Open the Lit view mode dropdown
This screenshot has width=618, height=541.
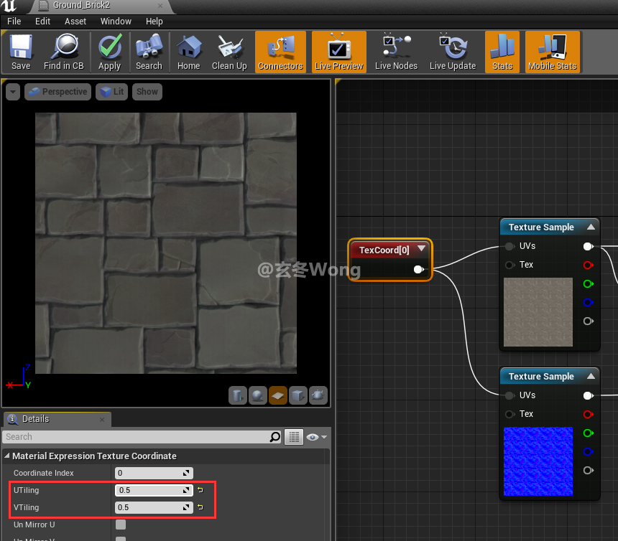click(x=111, y=91)
